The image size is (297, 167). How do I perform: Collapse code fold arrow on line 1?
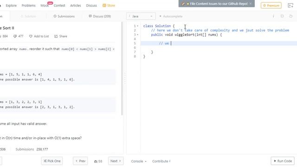(x=138, y=26)
